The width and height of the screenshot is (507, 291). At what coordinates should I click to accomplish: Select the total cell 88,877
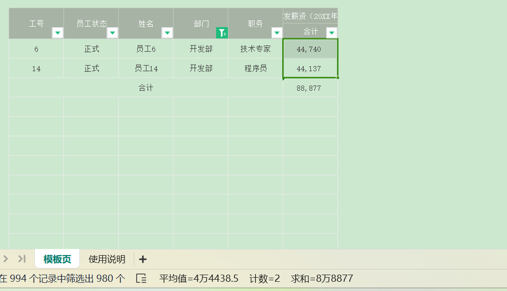(x=310, y=88)
